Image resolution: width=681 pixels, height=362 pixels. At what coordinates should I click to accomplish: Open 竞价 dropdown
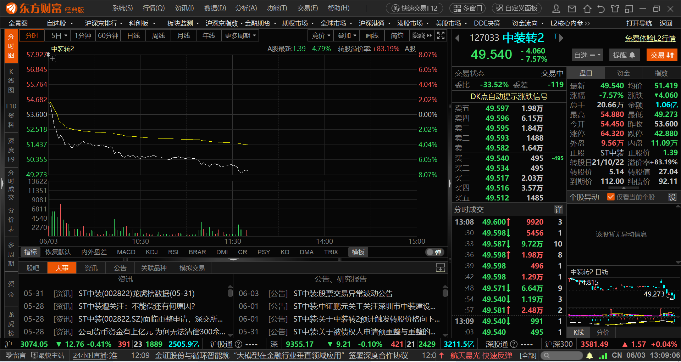coord(321,35)
